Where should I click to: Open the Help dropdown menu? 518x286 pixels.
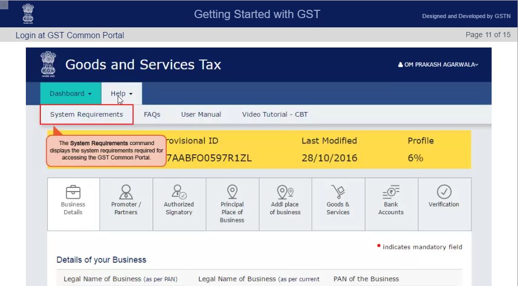122,93
